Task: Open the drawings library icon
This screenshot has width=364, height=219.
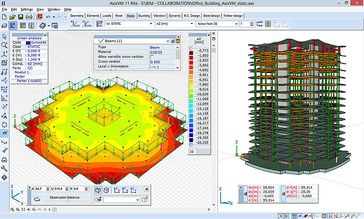Action: click(42, 25)
